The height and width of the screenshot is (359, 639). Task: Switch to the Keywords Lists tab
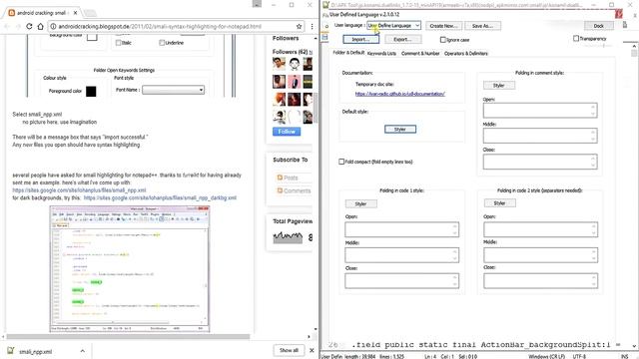point(381,53)
